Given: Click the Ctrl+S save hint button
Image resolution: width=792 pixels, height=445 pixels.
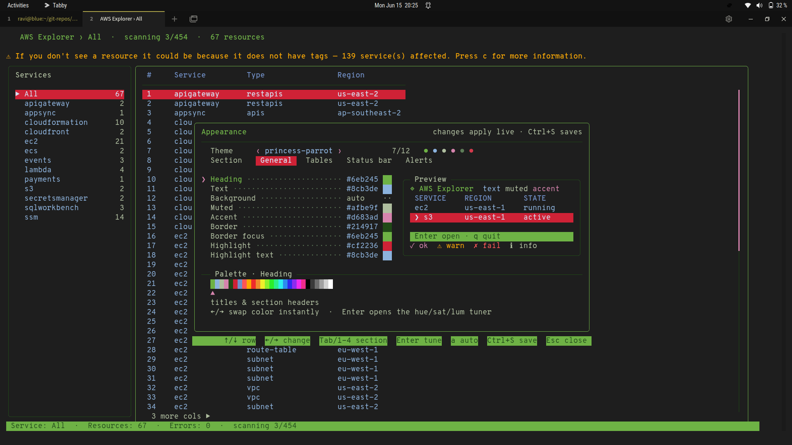Looking at the screenshot, I should click(512, 341).
